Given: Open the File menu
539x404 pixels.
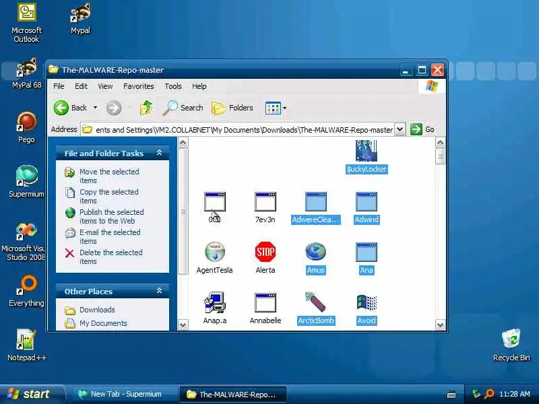Looking at the screenshot, I should click(x=59, y=86).
